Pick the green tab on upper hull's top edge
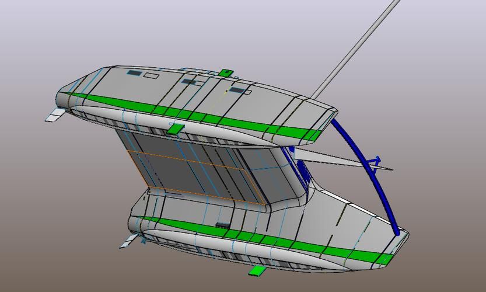This screenshot has width=486, height=292. (225, 73)
